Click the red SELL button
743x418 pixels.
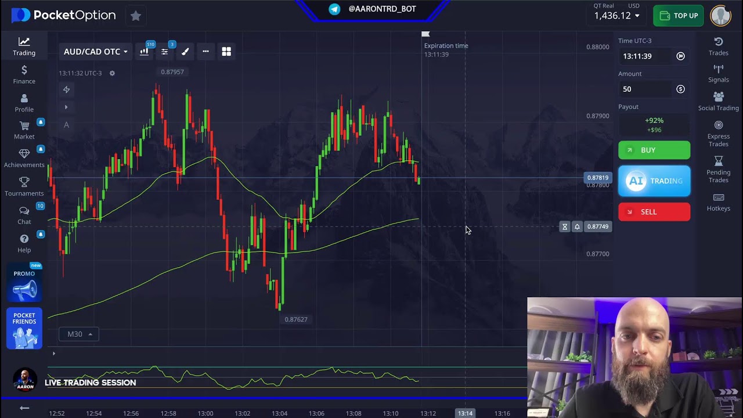654,212
